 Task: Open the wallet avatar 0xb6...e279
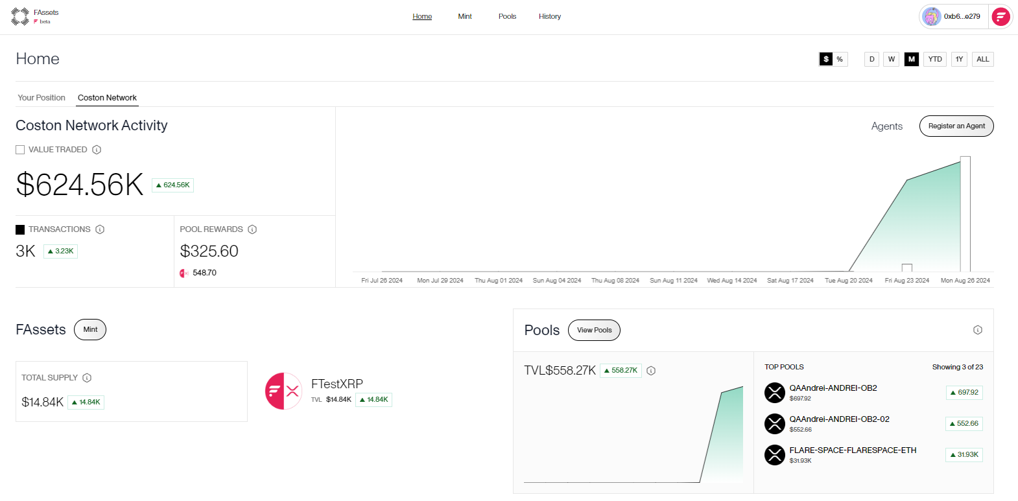(953, 17)
